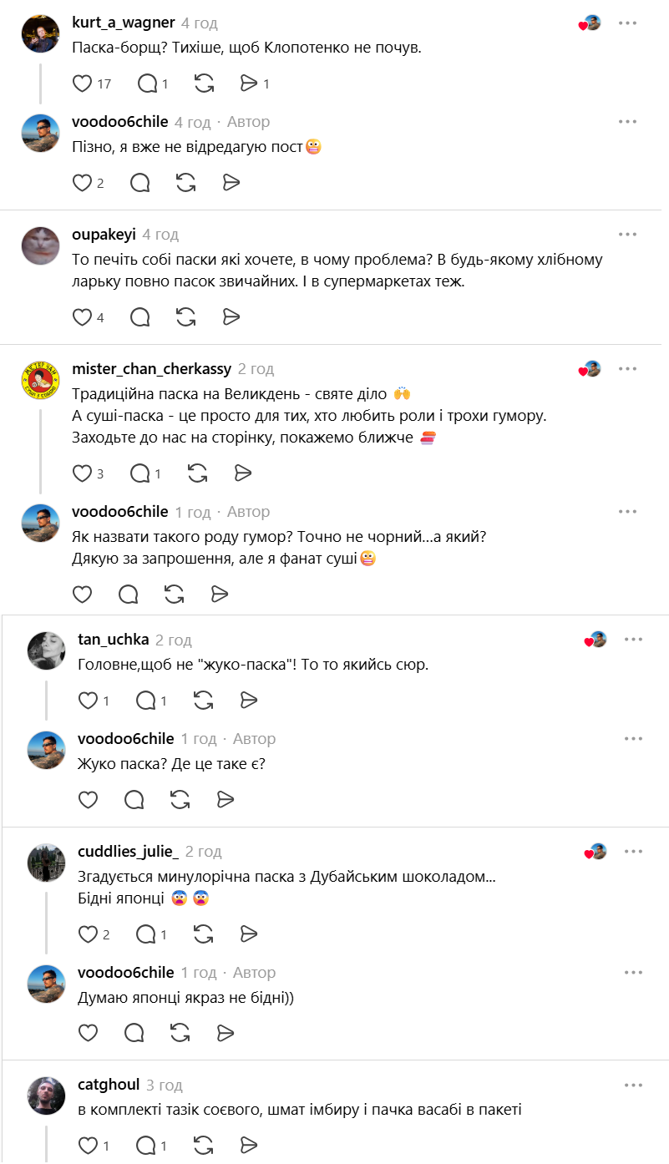669x1164 pixels.
Task: Reply to mister_chan_cherkassy's comment
Action: tap(140, 473)
